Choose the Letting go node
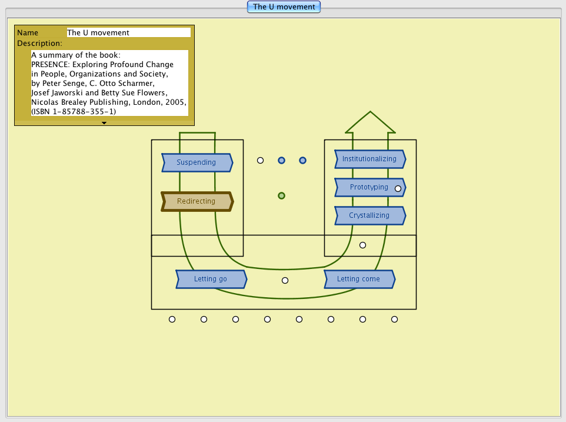 pos(211,279)
